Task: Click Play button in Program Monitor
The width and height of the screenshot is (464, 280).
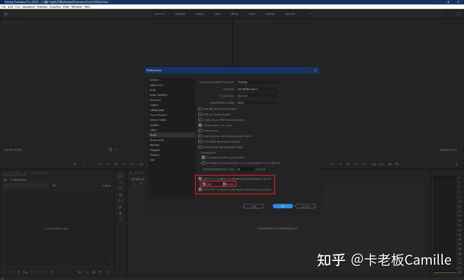Action: [x=348, y=164]
